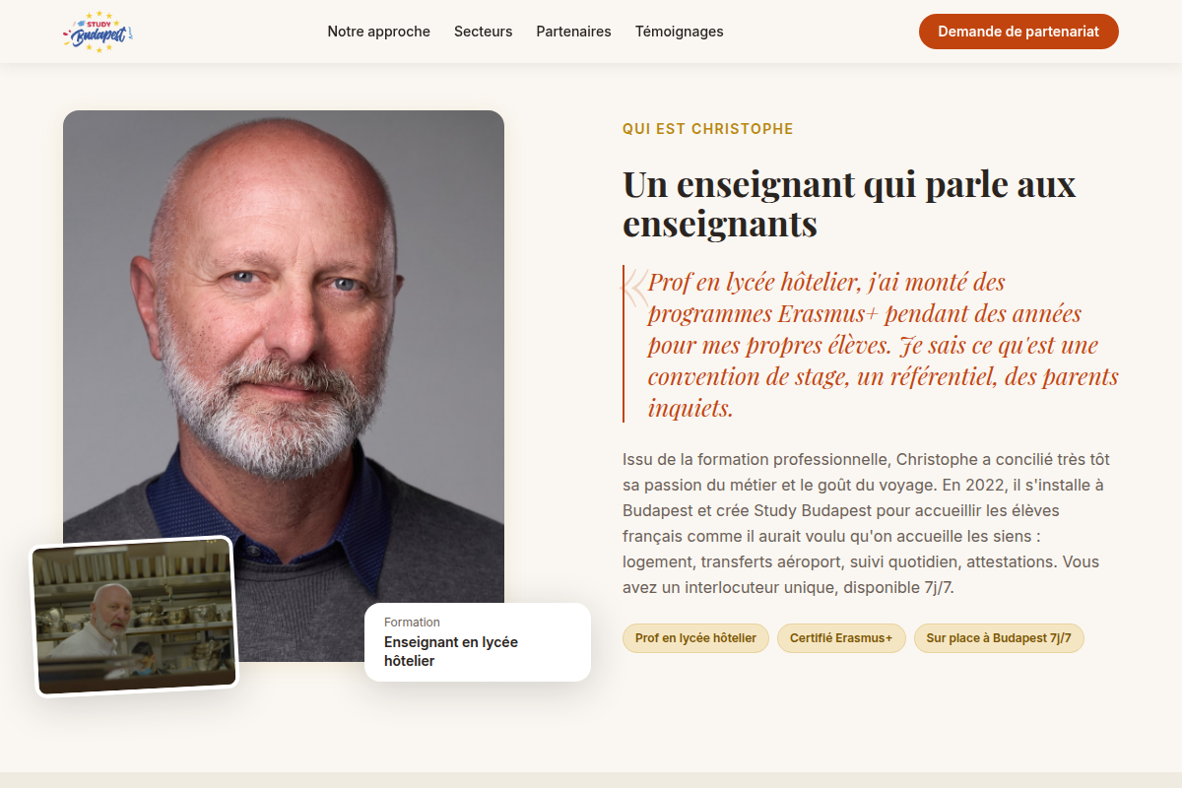Click the Study Budapest logo
The image size is (1182, 788).
(x=98, y=32)
